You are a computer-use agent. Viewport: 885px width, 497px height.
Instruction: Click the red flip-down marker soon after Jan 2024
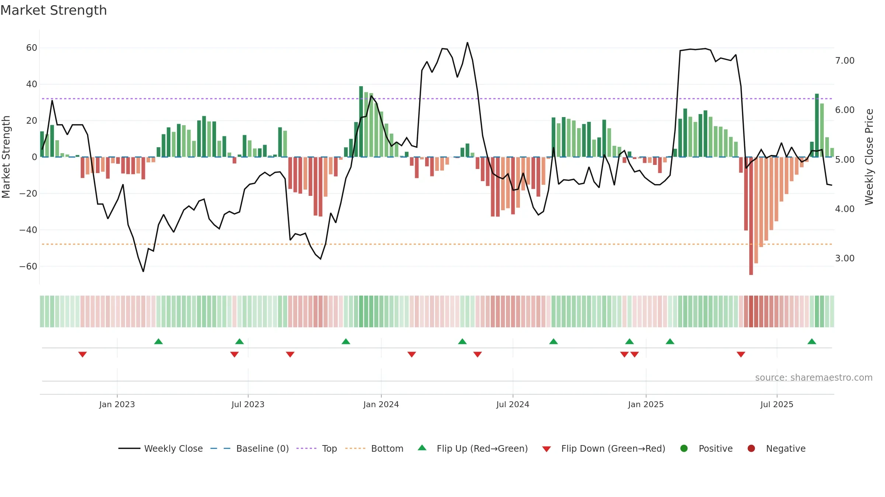tap(412, 355)
